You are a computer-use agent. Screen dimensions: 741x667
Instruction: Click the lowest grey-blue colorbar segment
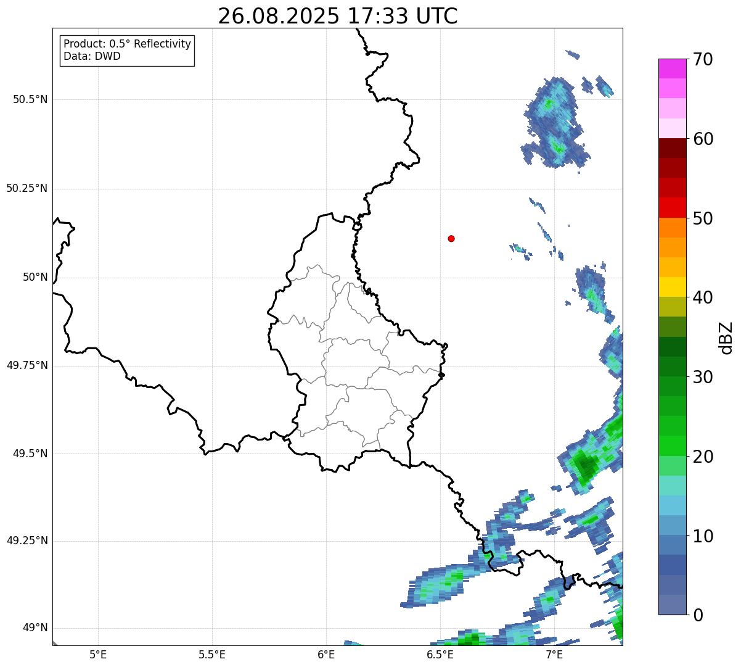pyautogui.click(x=673, y=605)
